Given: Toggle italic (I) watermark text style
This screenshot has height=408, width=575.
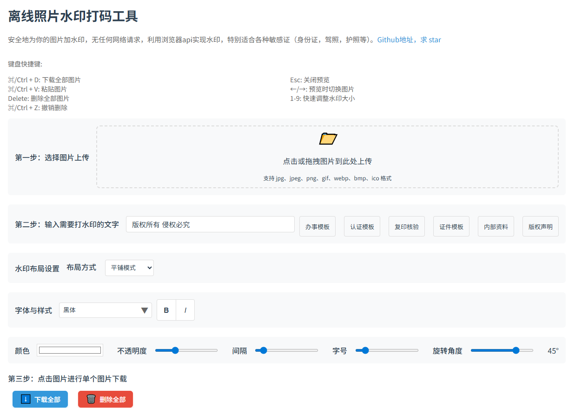Looking at the screenshot, I should click(185, 310).
